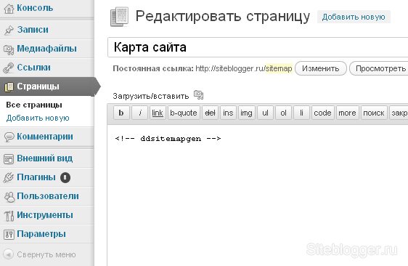Click the поиск toolbar button
The image size is (408, 266).
[x=374, y=113]
